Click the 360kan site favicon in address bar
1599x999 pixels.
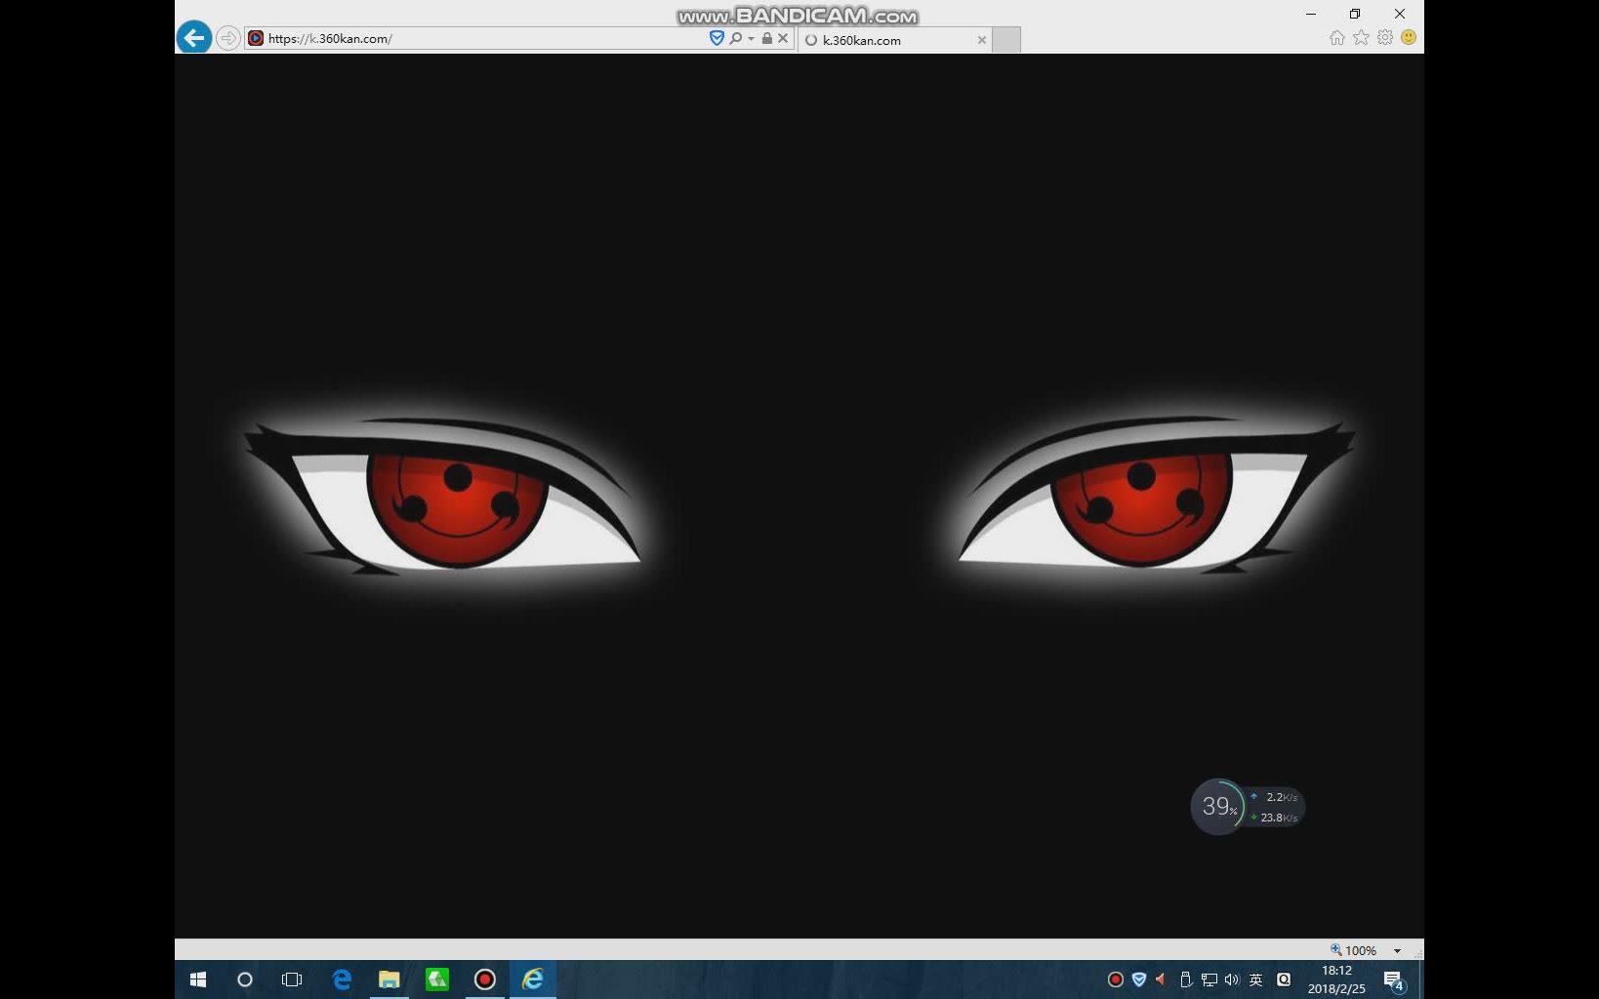[256, 38]
